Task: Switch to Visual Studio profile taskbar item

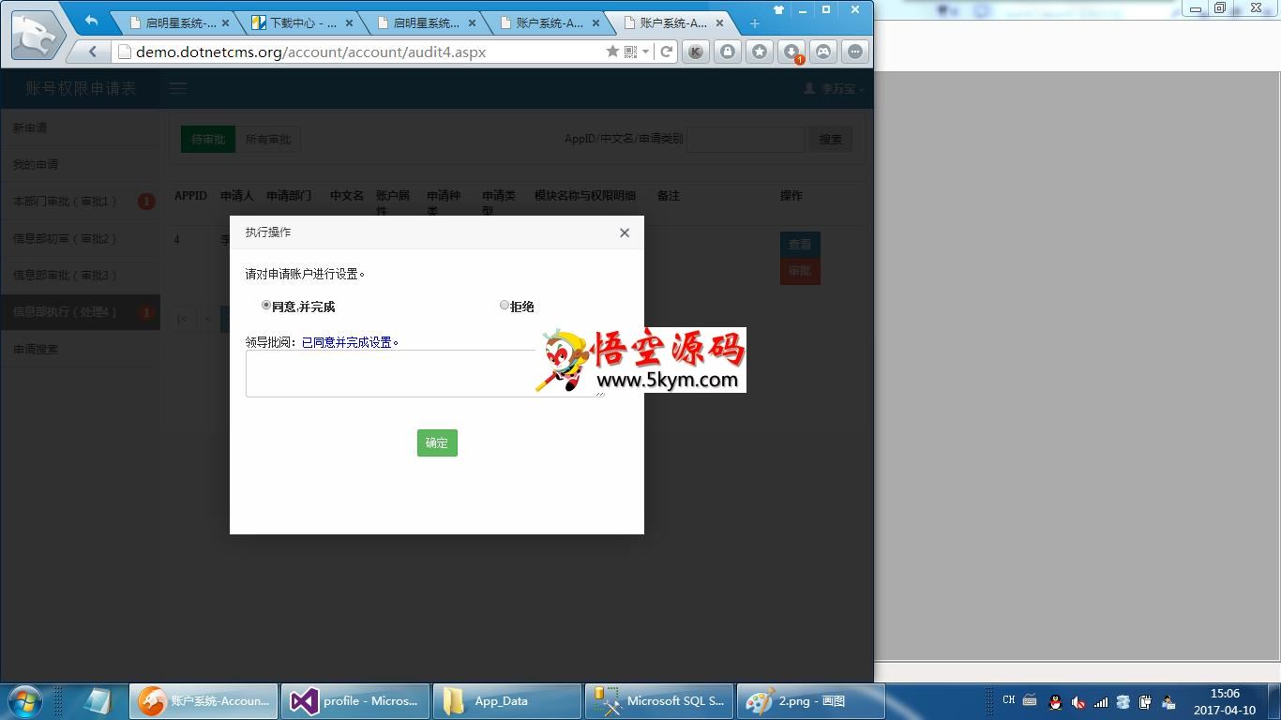Action: 355,700
